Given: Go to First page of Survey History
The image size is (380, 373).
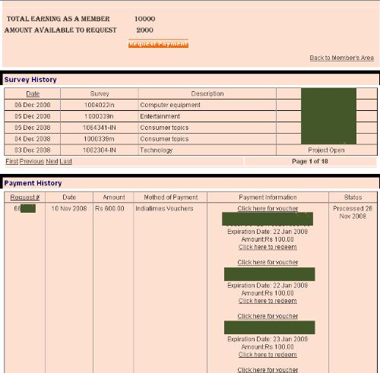Looking at the screenshot, I should point(12,161).
